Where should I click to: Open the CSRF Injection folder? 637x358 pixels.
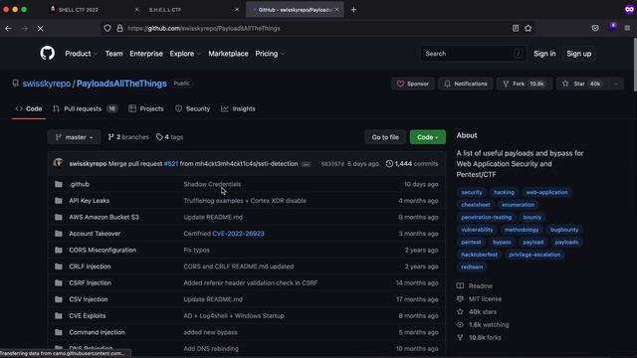91,282
